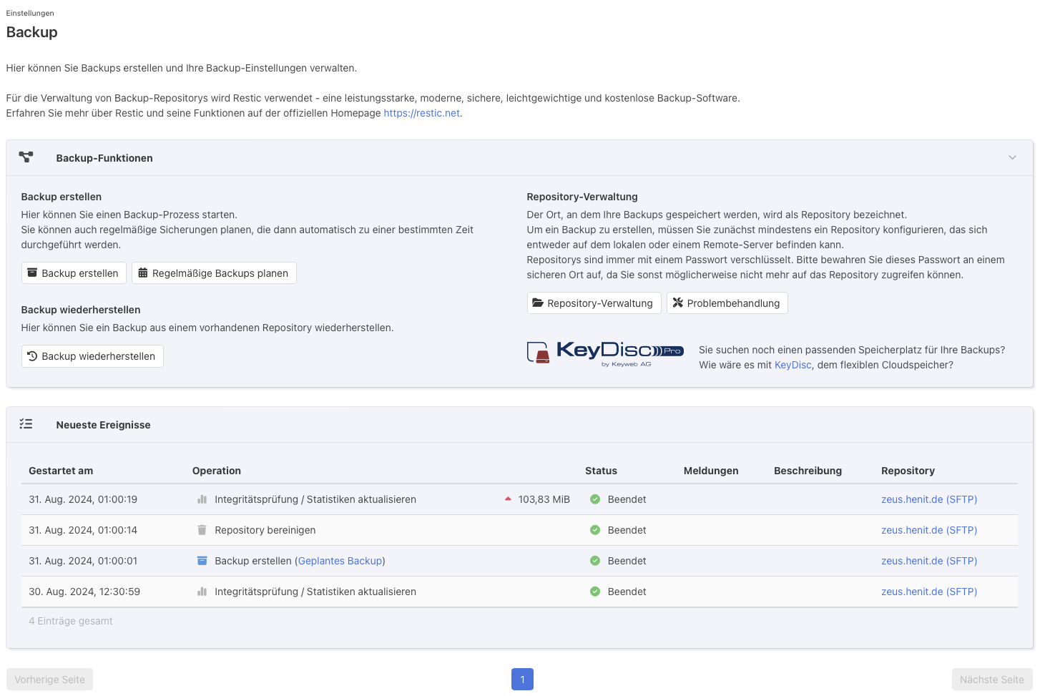This screenshot has height=696, width=1040.
Task: Start a backup with Backup erstellen button
Action: tap(74, 273)
